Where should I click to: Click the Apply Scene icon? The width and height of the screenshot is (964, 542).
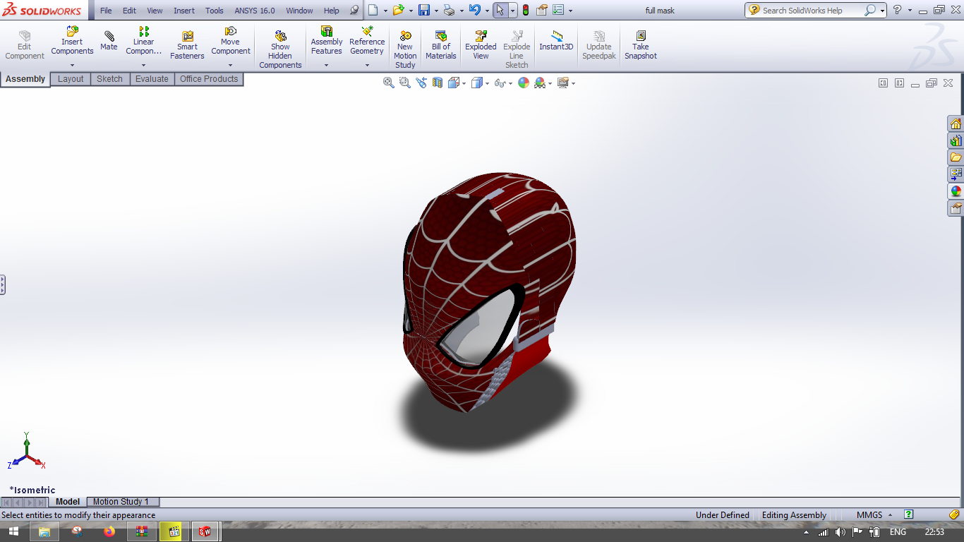click(x=540, y=83)
